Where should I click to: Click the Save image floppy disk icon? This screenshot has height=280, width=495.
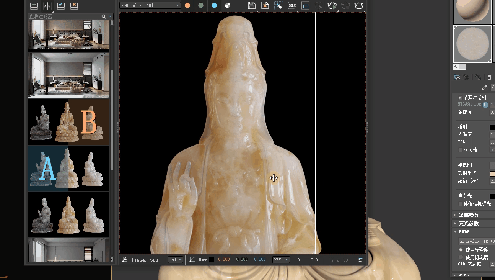point(251,5)
